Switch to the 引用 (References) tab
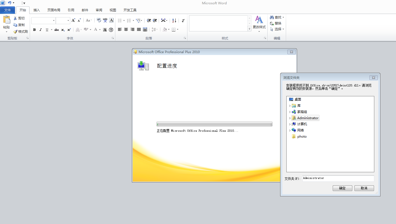The width and height of the screenshot is (396, 224). pos(71,10)
